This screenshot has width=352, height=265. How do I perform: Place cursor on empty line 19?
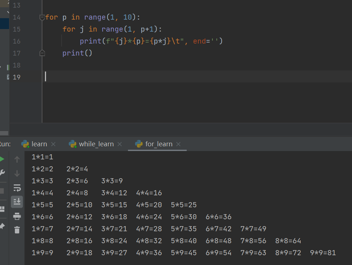[198, 77]
